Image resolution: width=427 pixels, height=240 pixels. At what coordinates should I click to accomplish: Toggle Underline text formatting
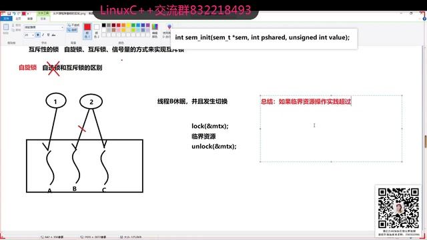[x=48, y=35]
